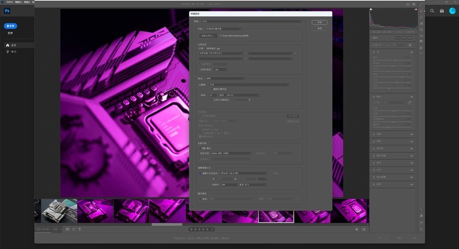Viewport: 459px width, 249px height.
Task: Toggle the 锐化 output sharpening checkbox
Action: (200, 199)
